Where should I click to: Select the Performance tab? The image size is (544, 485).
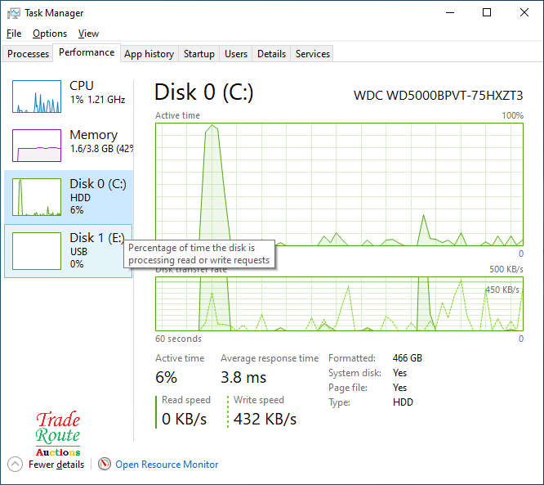[x=87, y=52]
